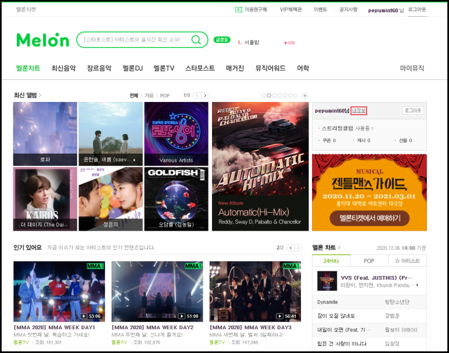449x353 pixels.
Task: Expand 최신 앨범 section chevron
Action: (40, 95)
